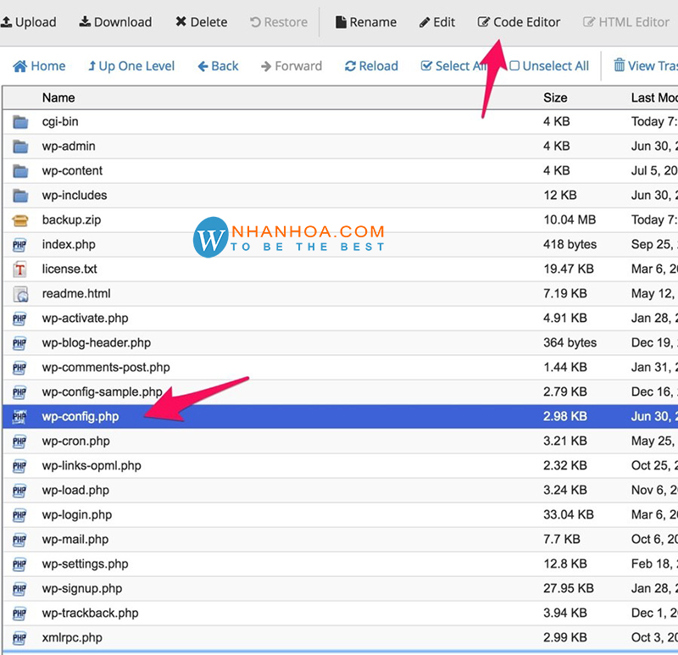
Task: Click the 10.04 MB size of backup.zip
Action: click(570, 220)
